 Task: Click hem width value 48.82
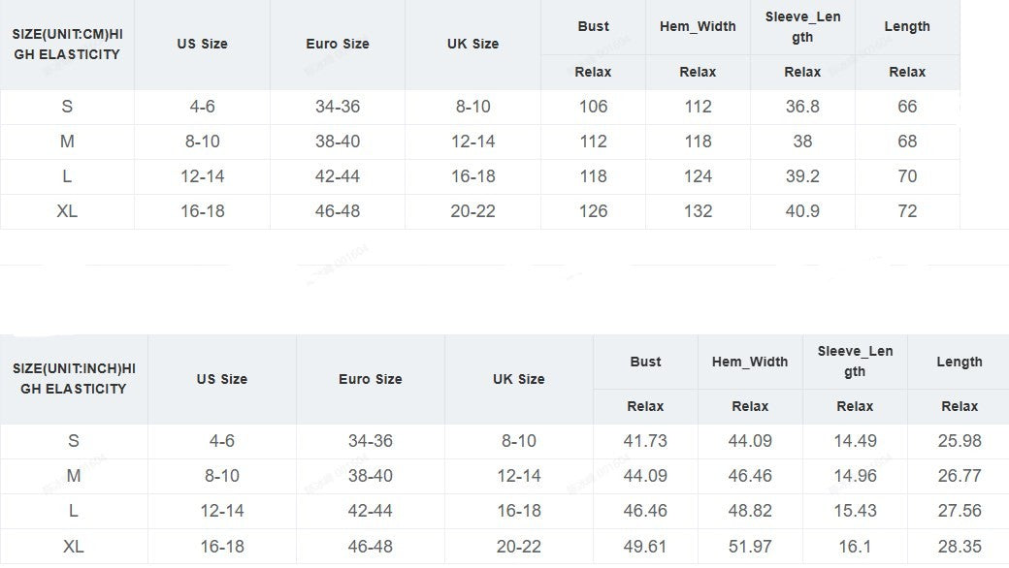[x=750, y=512]
